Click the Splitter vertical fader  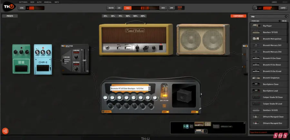85,61
